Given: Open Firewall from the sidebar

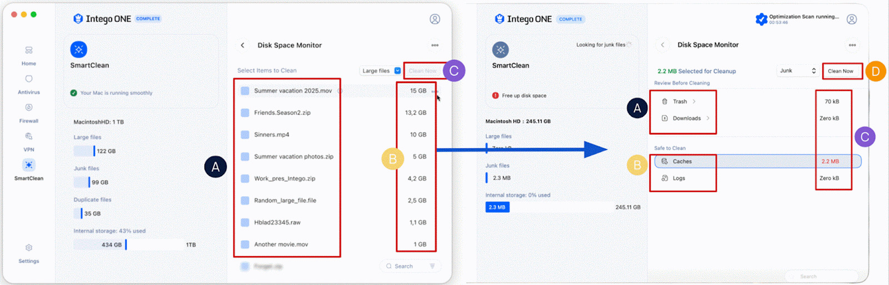Looking at the screenshot, I should [x=29, y=113].
